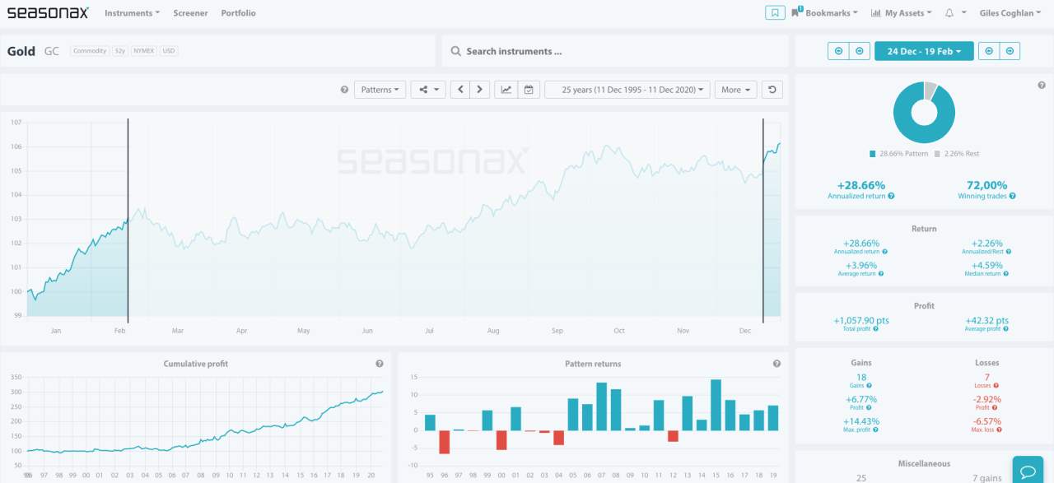Open the Instruments menu
This screenshot has width=1054, height=483.
click(x=132, y=13)
